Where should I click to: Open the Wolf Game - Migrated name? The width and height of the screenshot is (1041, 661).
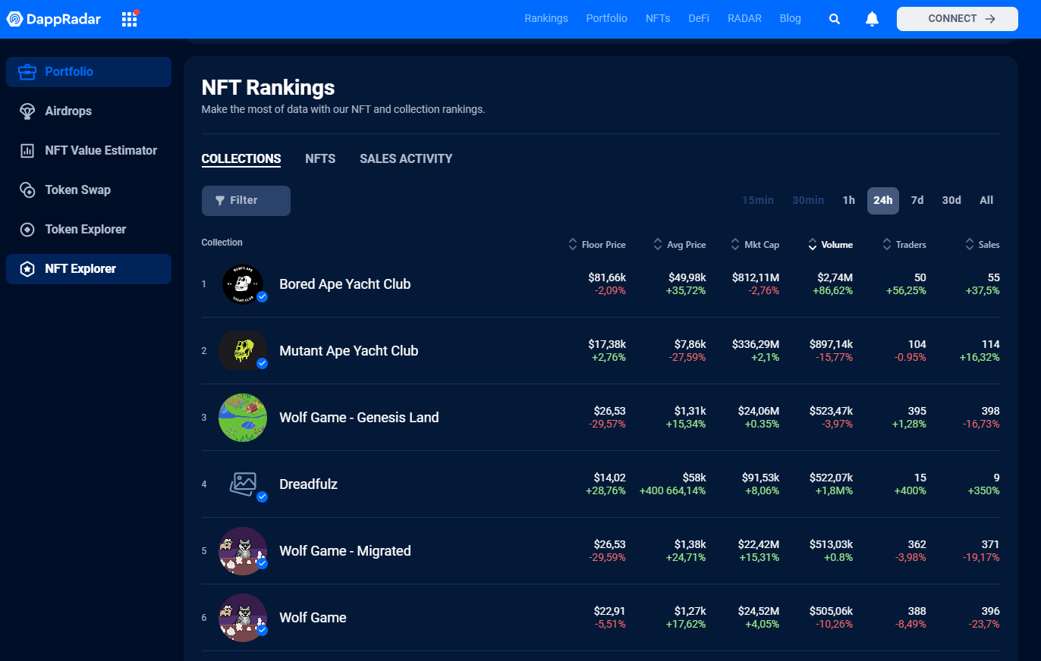pos(345,551)
